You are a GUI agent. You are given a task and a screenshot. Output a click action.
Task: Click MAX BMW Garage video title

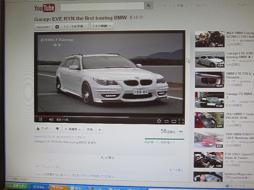[x=240, y=35]
